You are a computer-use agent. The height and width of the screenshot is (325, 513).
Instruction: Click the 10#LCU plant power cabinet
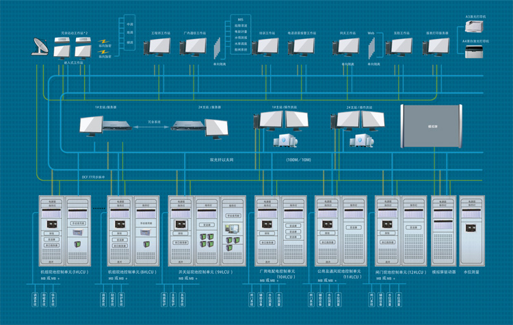280,231
